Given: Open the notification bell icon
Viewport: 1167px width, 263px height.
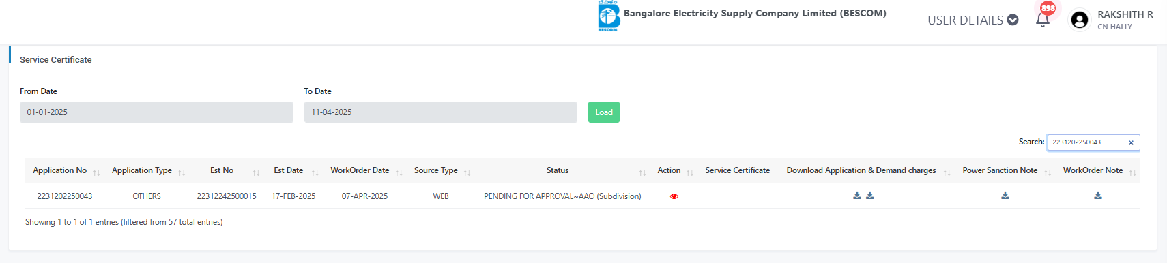Looking at the screenshot, I should (x=1042, y=20).
